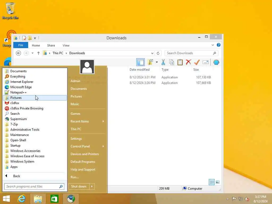Switch to details view icon
Viewport: 272px width, 204px height.
pos(212,182)
